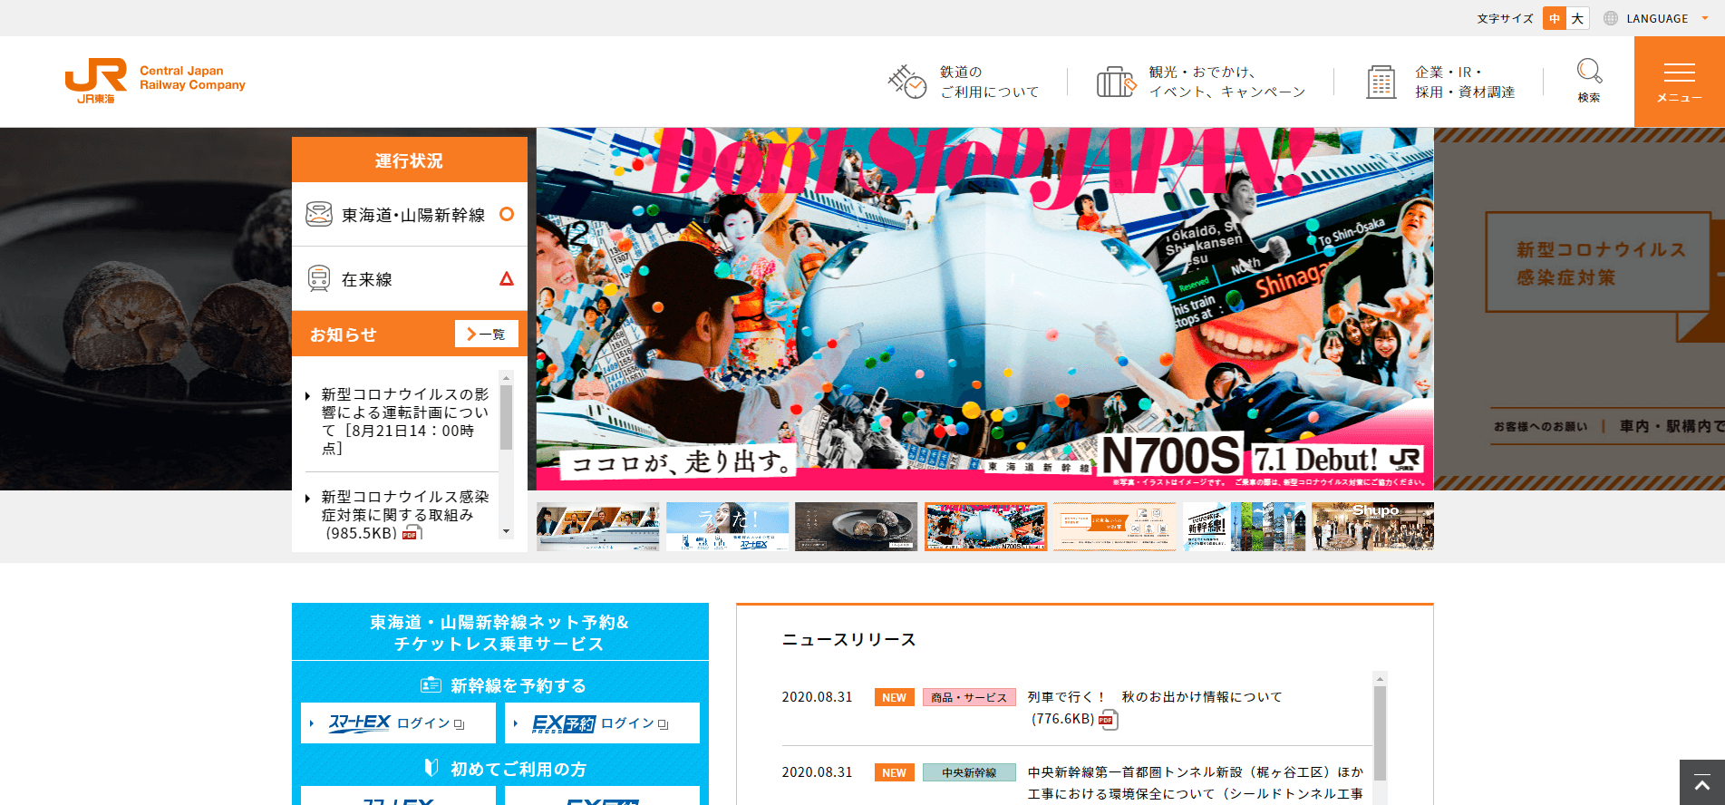Click the beginner mark icon by 初めてご利用の方
This screenshot has height=805, width=1725.
click(x=431, y=768)
